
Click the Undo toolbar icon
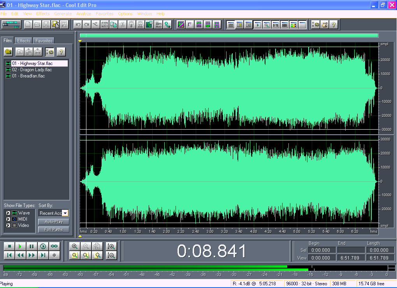click(78, 25)
